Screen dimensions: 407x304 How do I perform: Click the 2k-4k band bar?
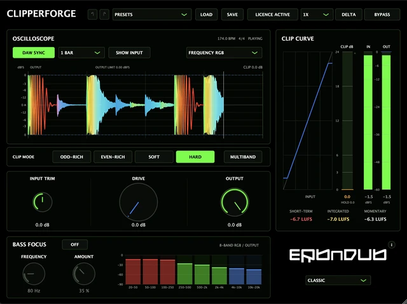(219, 276)
